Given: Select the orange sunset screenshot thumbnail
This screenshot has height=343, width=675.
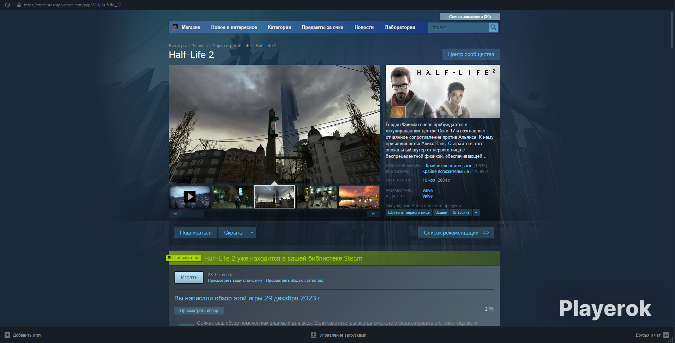Looking at the screenshot, I should click(x=359, y=197).
